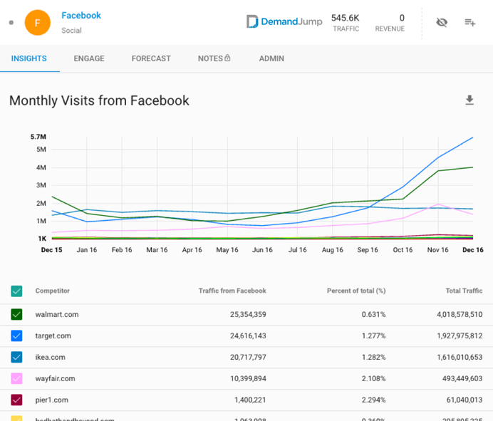Download the Monthly Visits chart

(x=469, y=100)
